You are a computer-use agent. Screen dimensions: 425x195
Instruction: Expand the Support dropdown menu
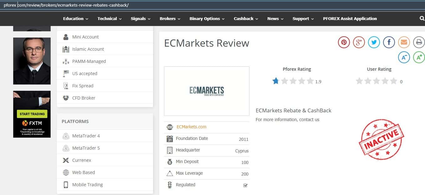(x=303, y=19)
